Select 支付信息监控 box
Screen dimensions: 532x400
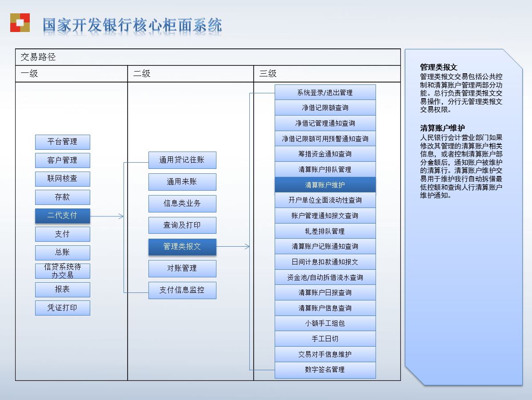click(x=182, y=290)
